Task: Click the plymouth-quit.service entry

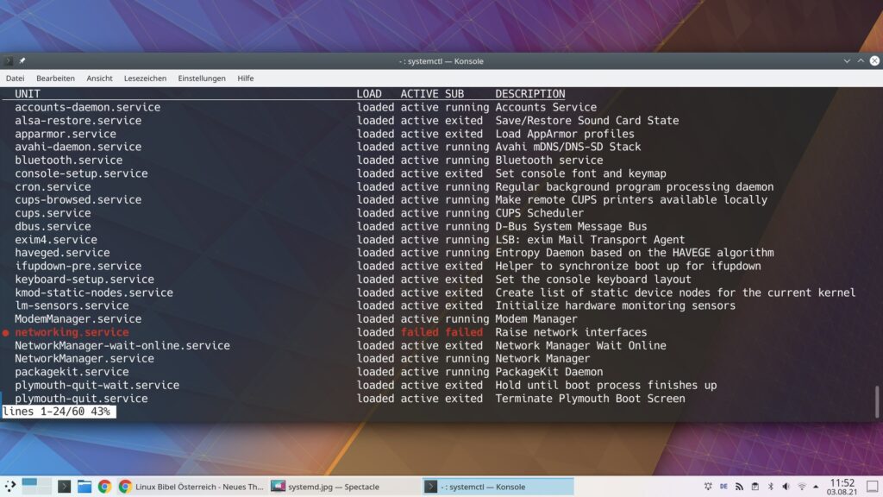Action: (x=81, y=399)
